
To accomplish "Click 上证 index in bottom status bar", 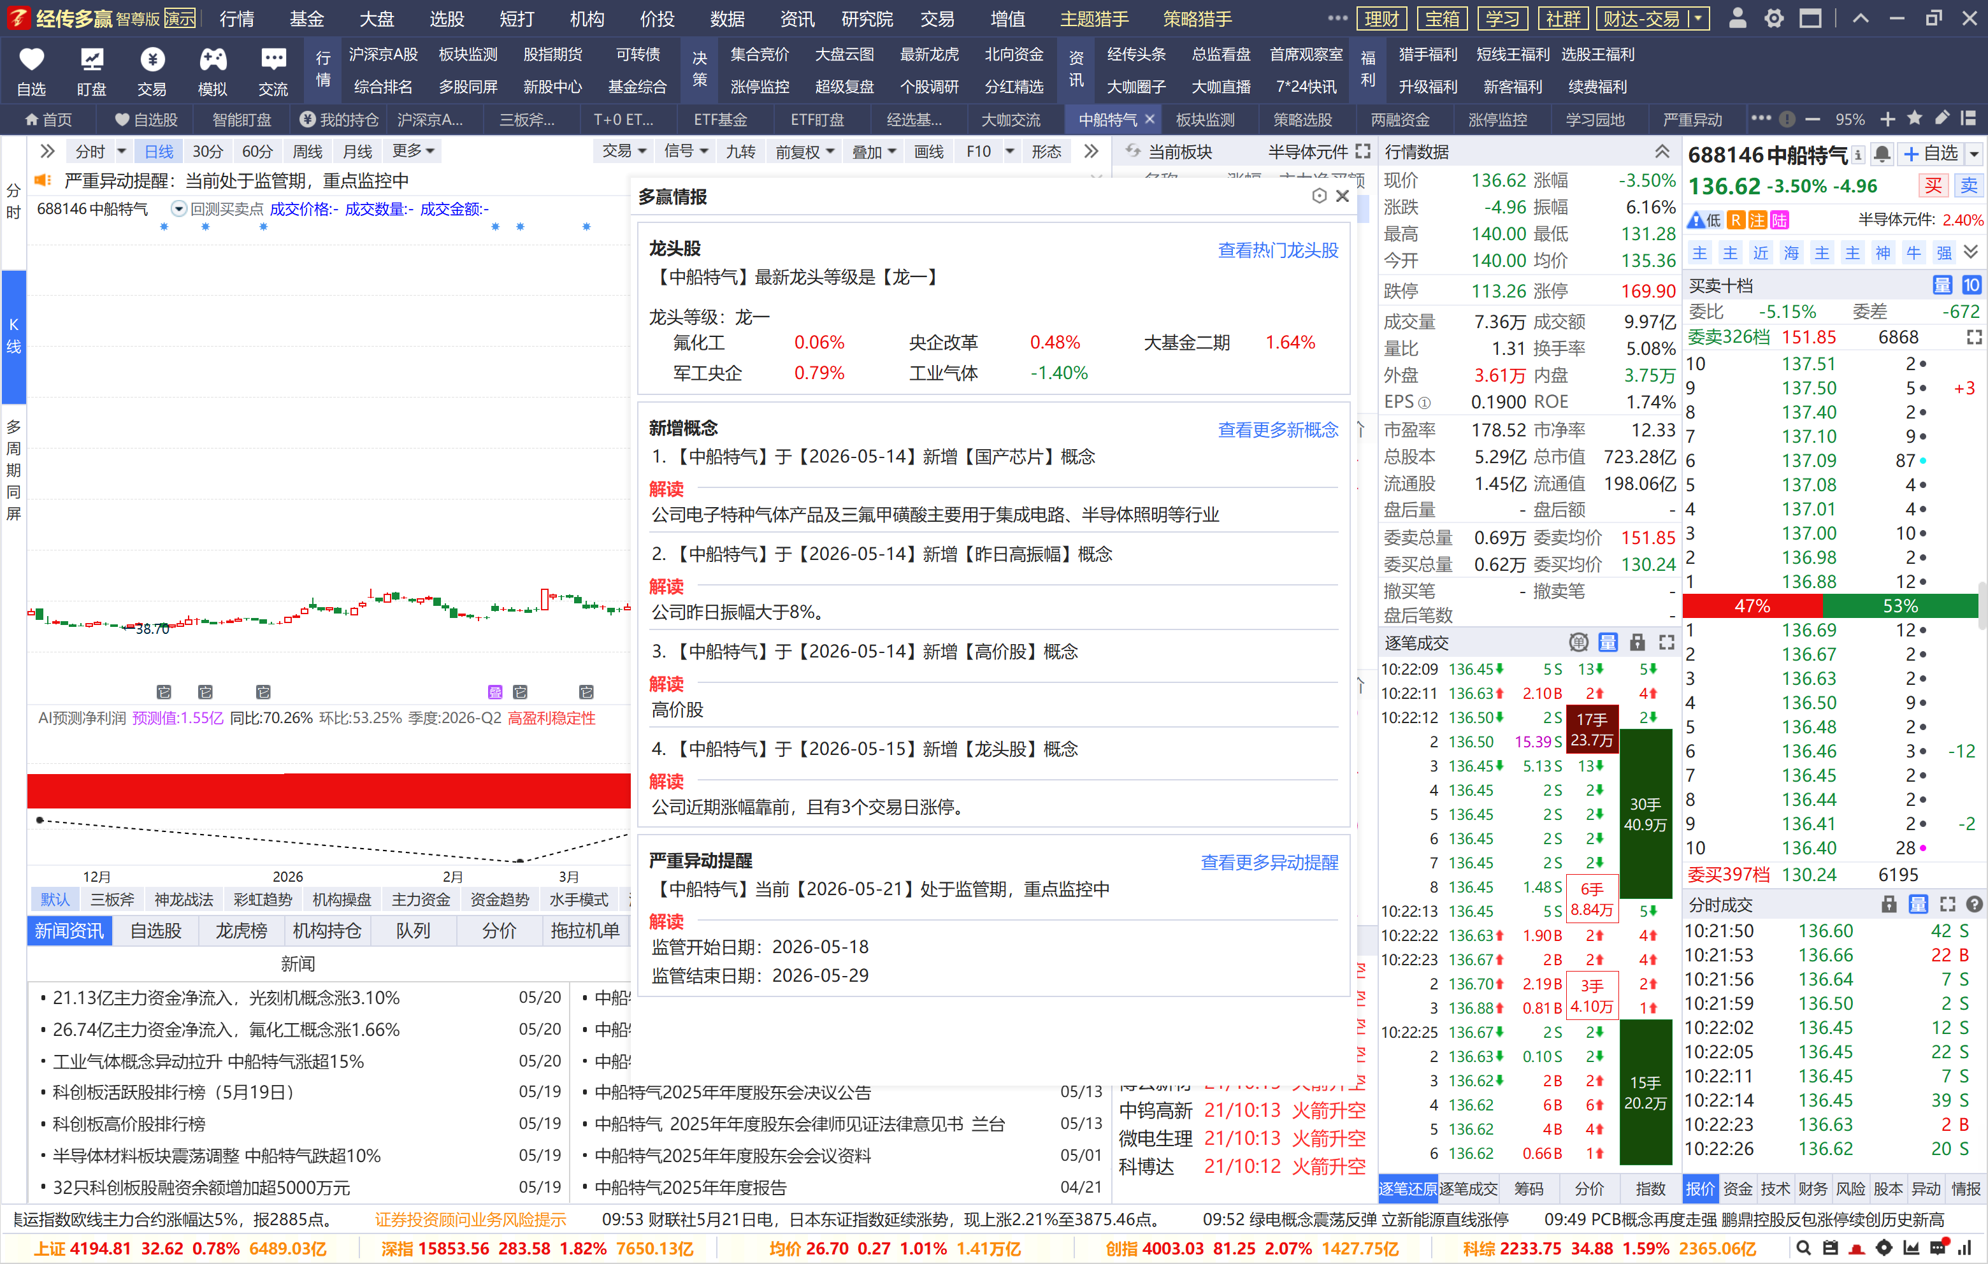I will coord(179,1248).
